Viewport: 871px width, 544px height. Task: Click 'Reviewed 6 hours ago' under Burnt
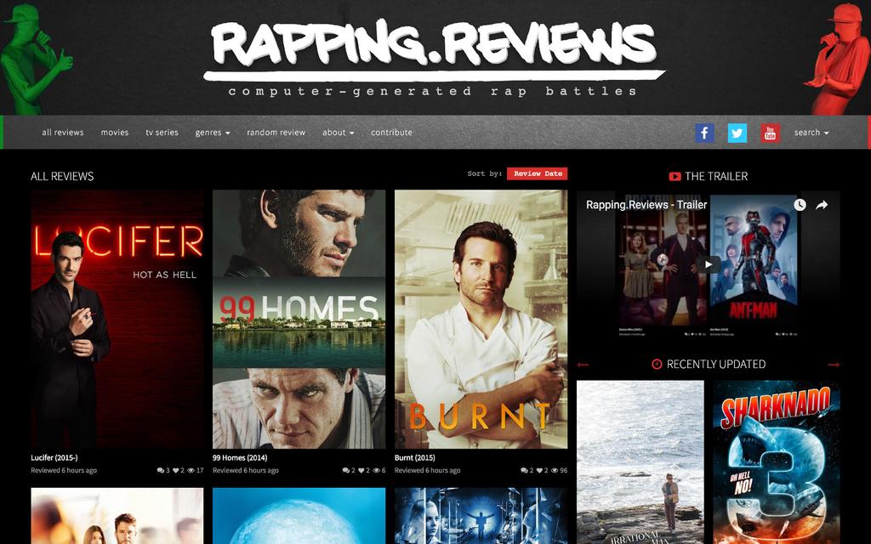pyautogui.click(x=428, y=471)
